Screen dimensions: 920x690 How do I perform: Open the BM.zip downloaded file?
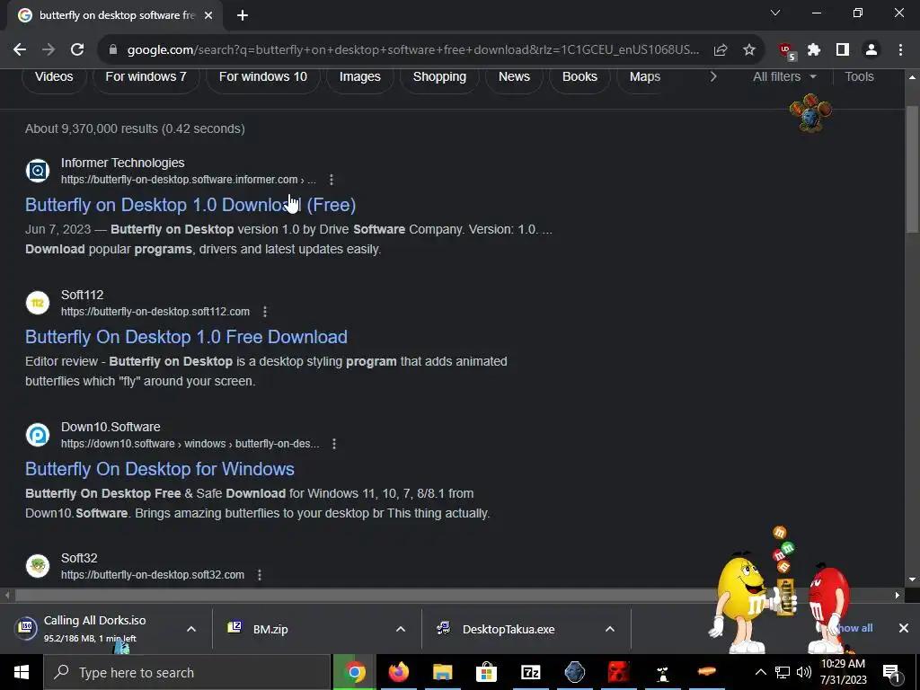(270, 629)
